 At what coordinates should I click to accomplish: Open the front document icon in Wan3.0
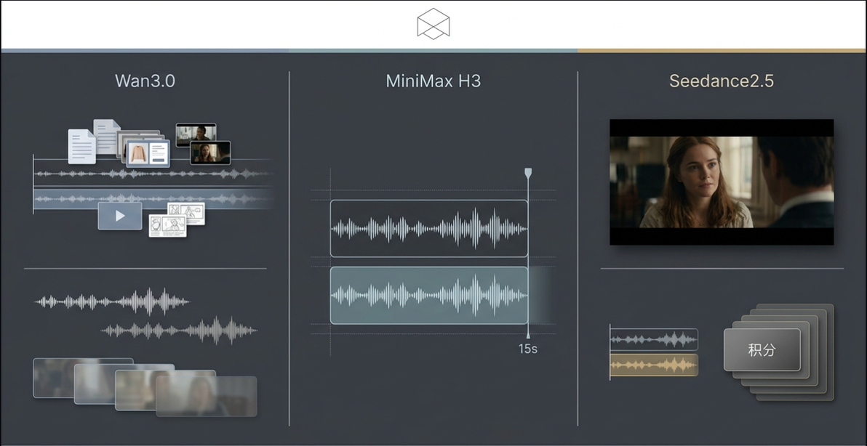tap(82, 146)
